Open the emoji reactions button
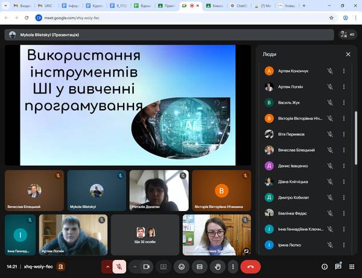Image resolution: width=362 pixels, height=278 pixels. [182, 266]
